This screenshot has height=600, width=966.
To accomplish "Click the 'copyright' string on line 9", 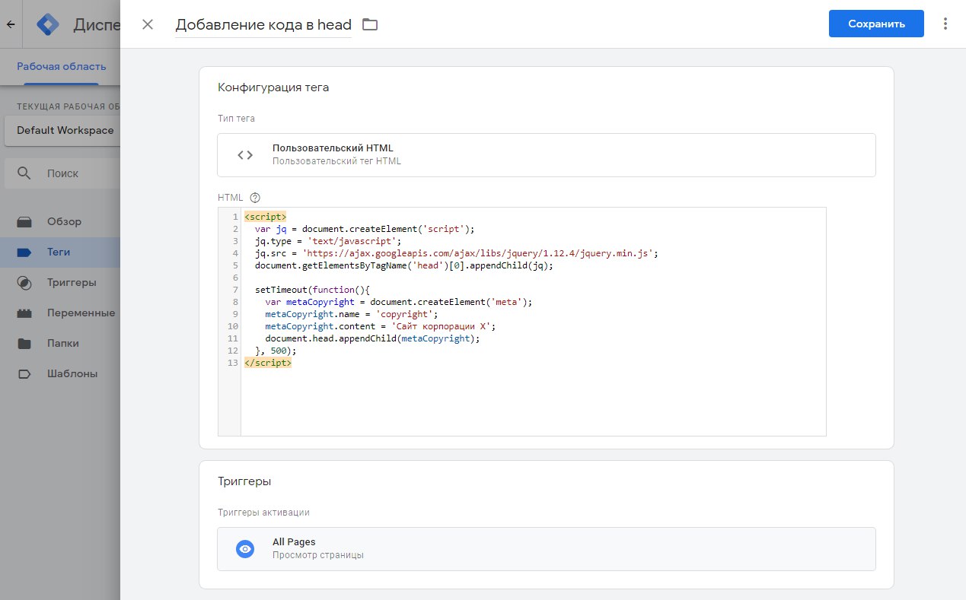I will 406,314.
